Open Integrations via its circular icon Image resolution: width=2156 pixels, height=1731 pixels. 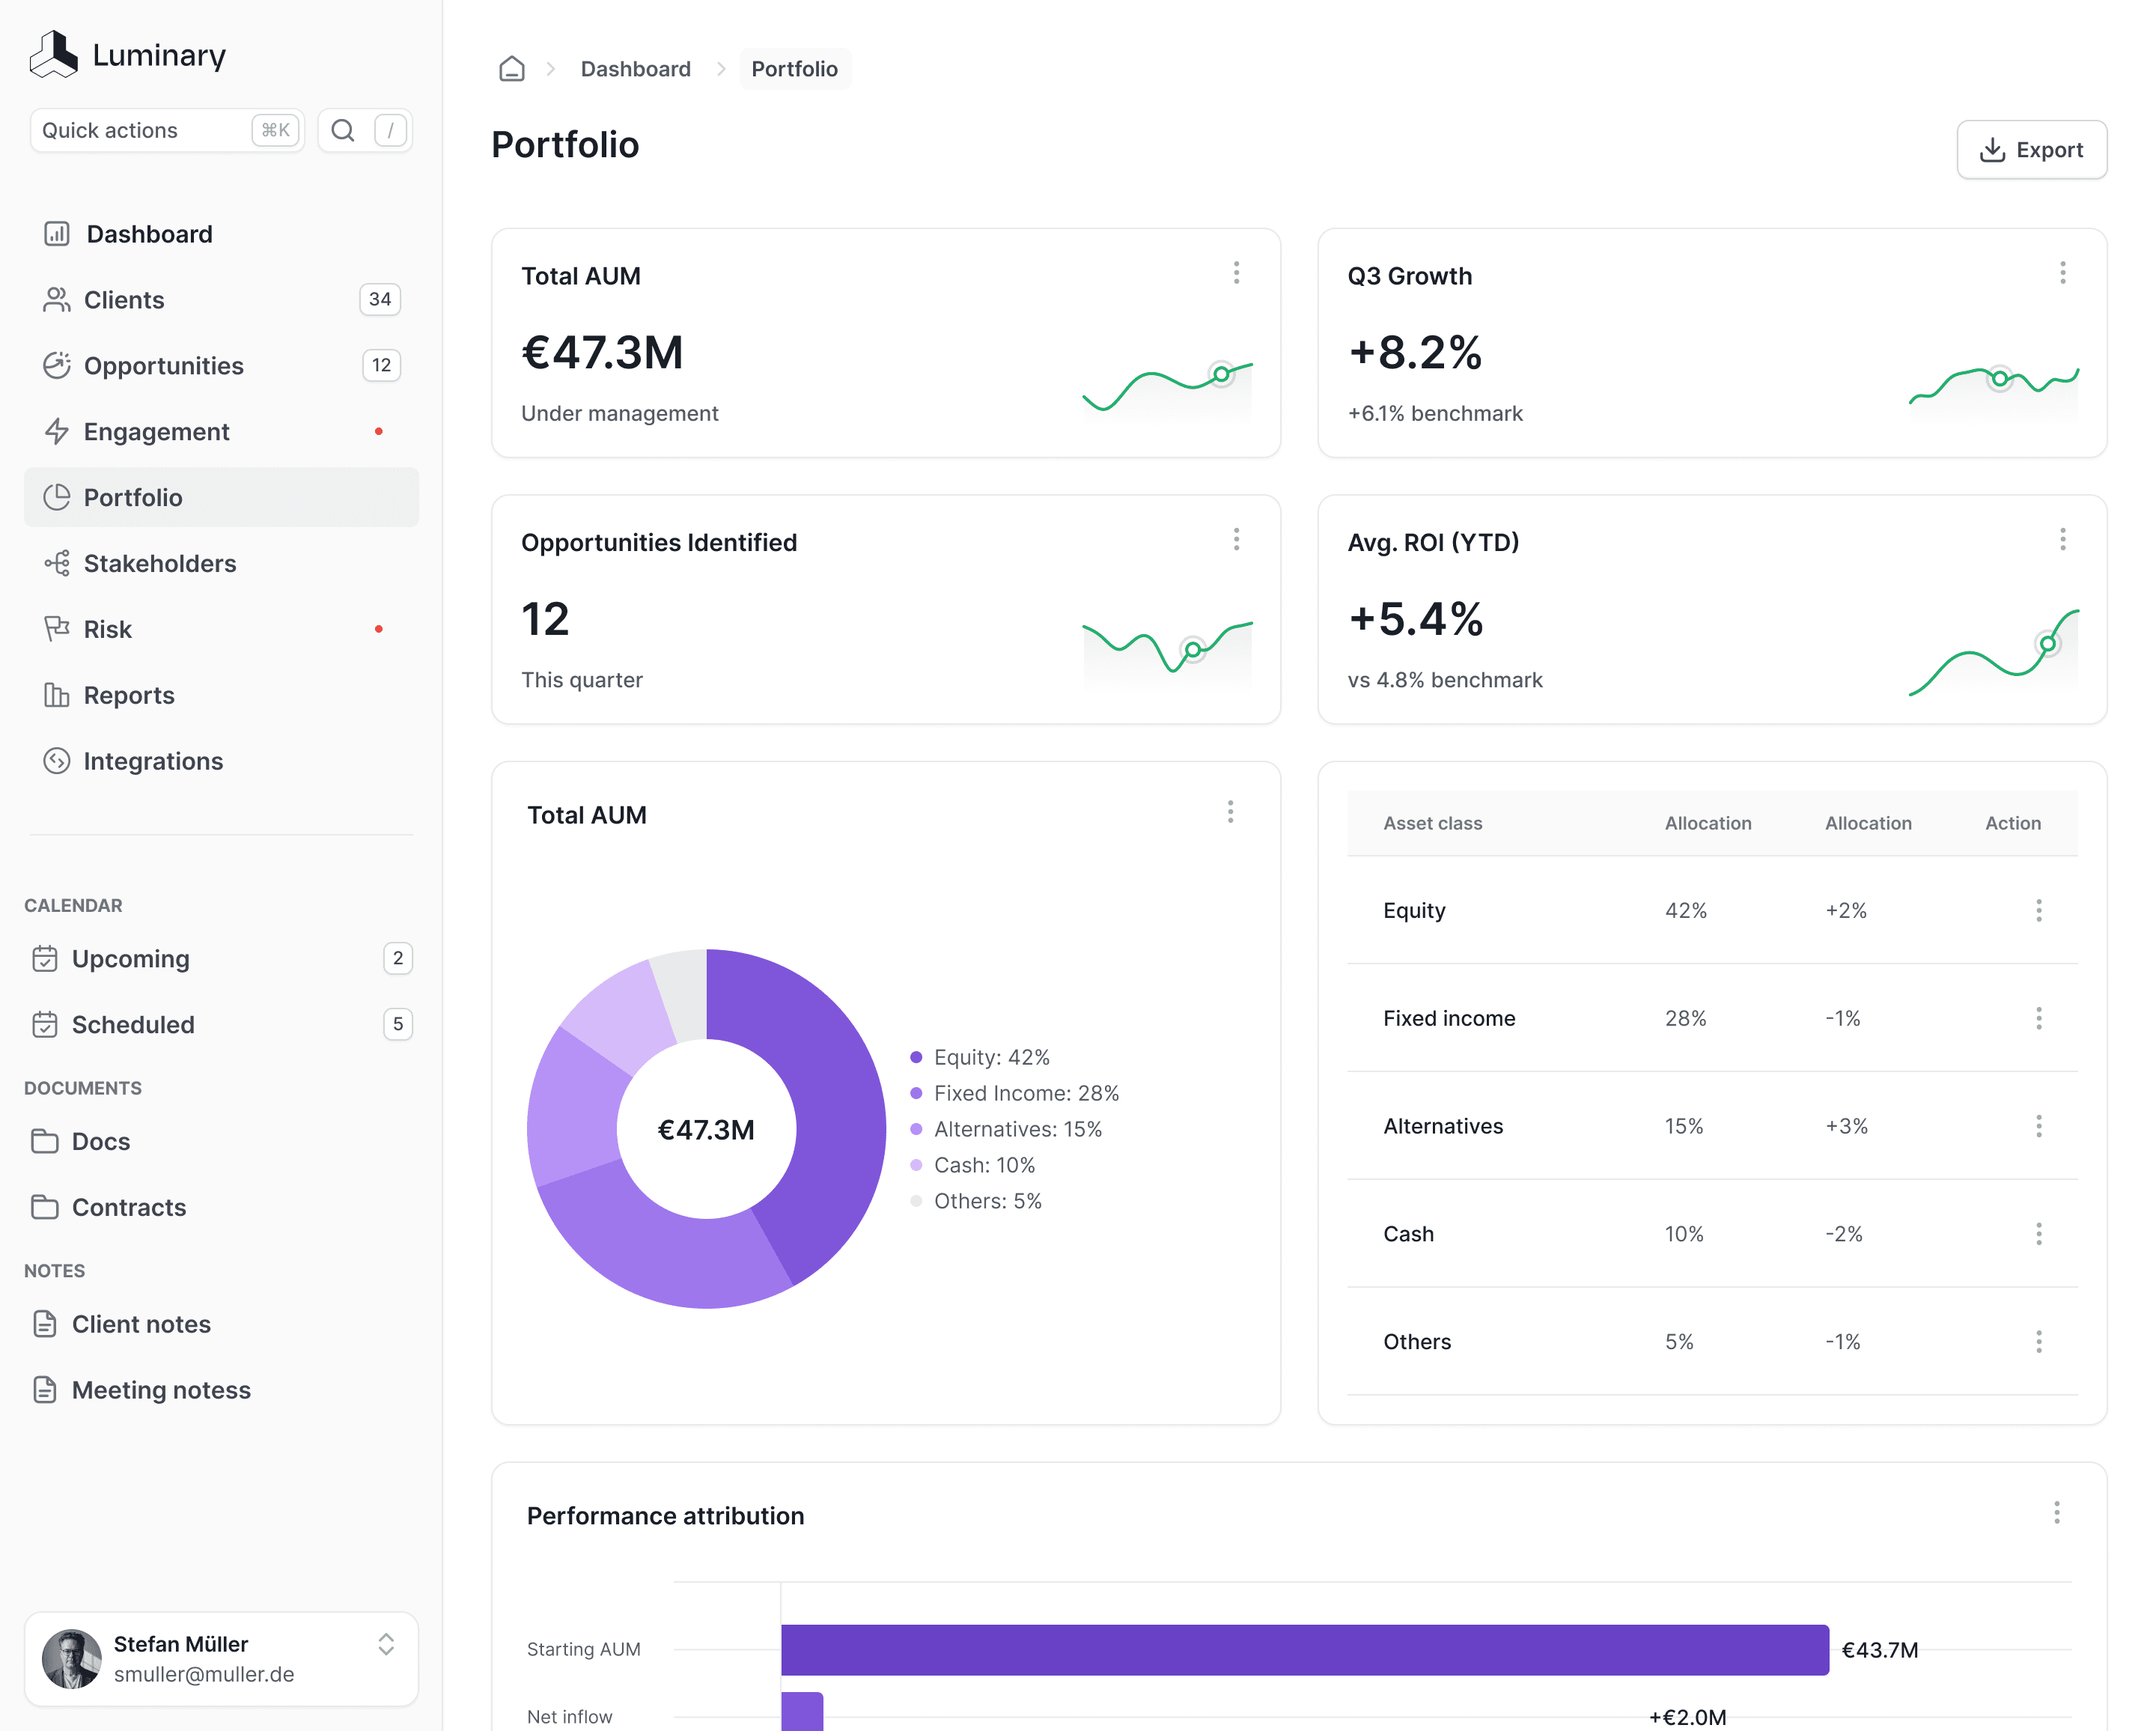pyautogui.click(x=57, y=761)
